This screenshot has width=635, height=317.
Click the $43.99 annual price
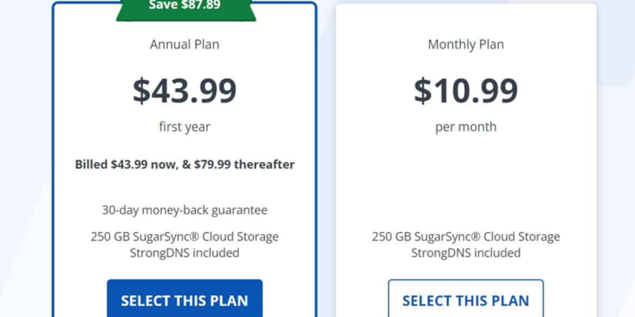click(185, 90)
